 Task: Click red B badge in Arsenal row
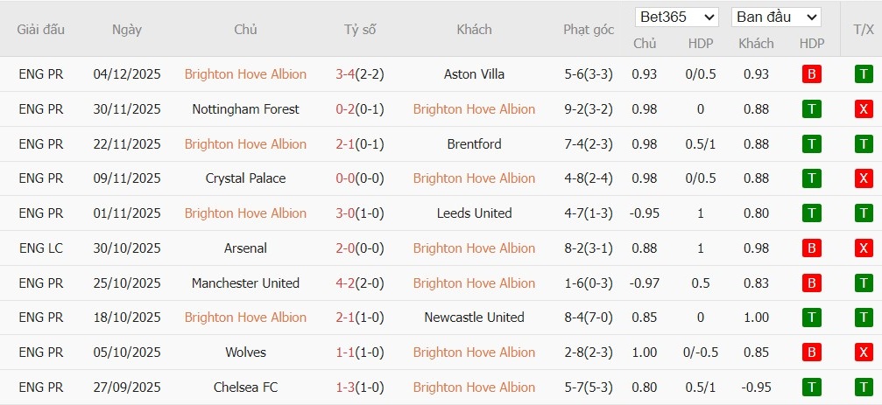pyautogui.click(x=811, y=248)
